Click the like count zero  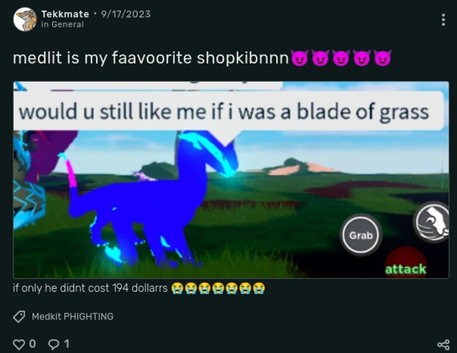click(x=32, y=344)
